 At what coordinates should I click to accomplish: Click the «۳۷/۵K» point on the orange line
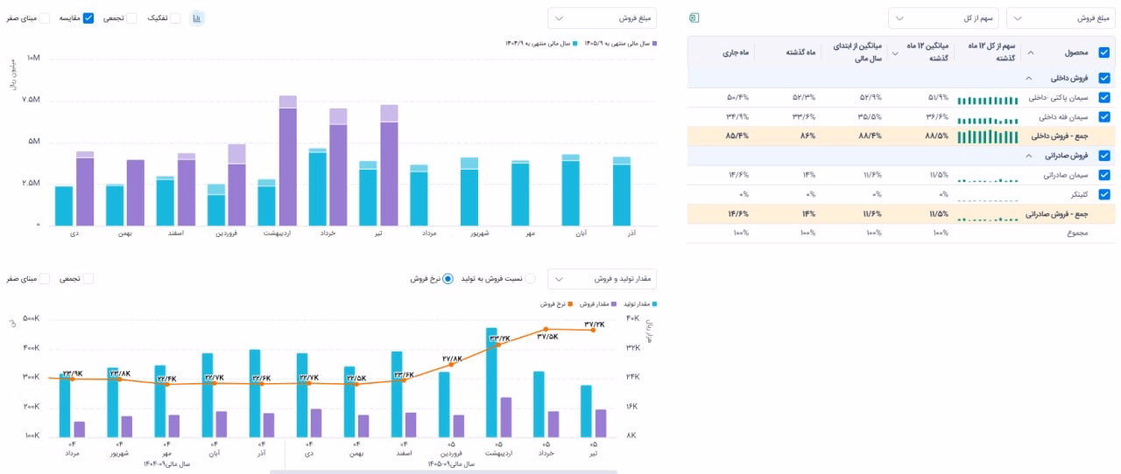coord(546,330)
